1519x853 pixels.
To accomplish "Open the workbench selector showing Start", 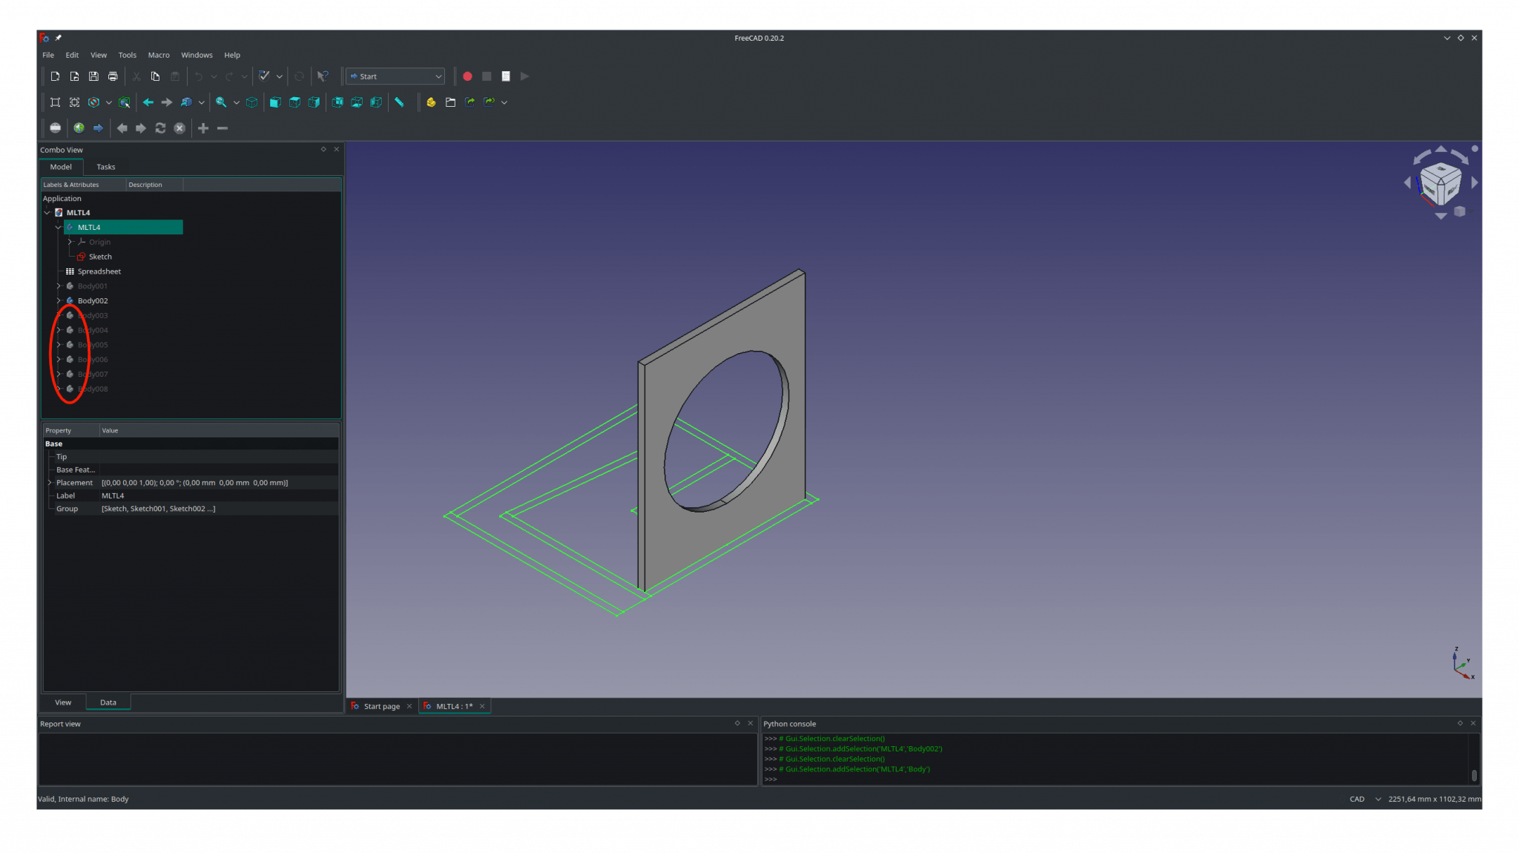I will [x=395, y=76].
